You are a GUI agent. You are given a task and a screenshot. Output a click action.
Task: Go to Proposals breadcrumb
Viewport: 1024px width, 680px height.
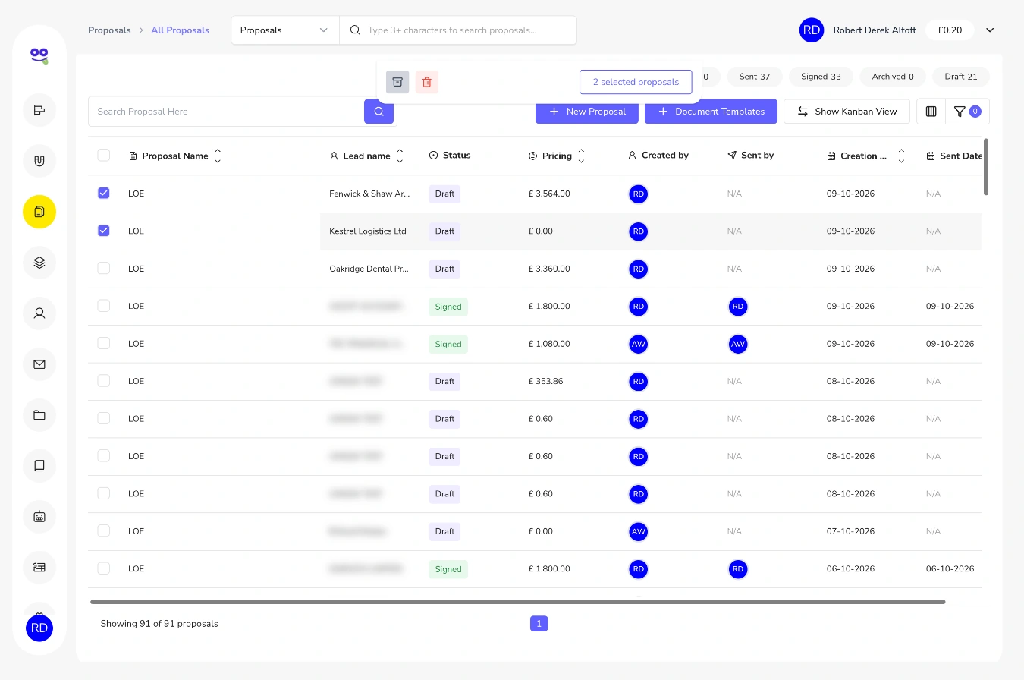pos(109,30)
